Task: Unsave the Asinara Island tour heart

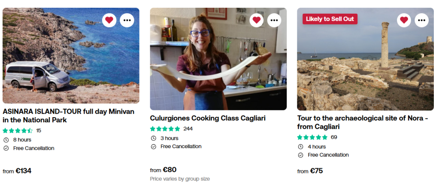Action: click(x=109, y=20)
